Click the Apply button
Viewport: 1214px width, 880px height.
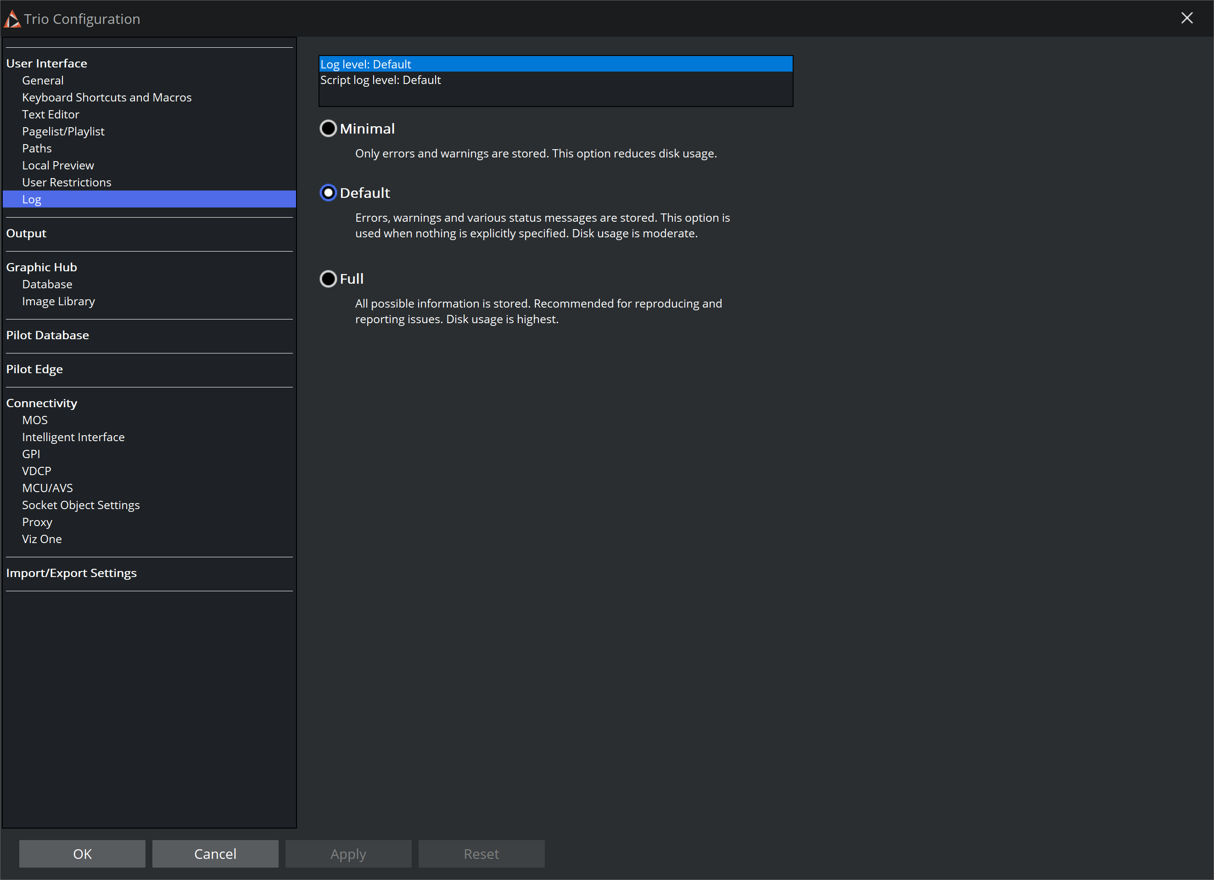(x=348, y=854)
